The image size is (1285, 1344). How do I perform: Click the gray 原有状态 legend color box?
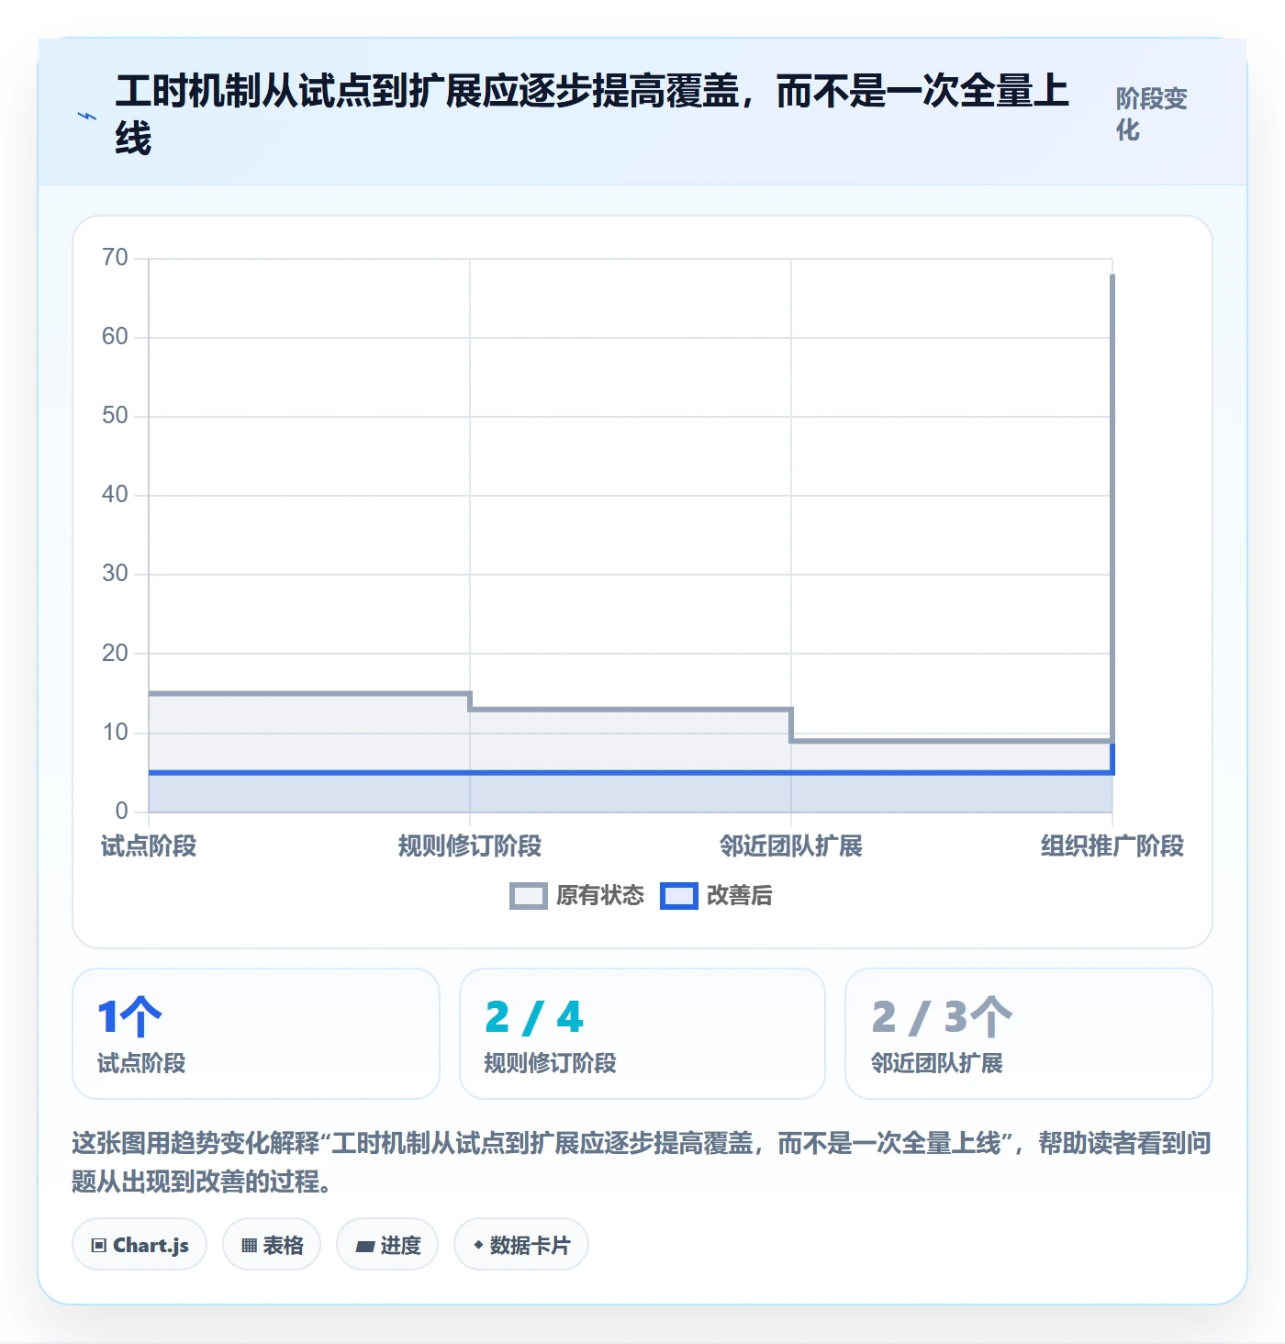tap(529, 896)
